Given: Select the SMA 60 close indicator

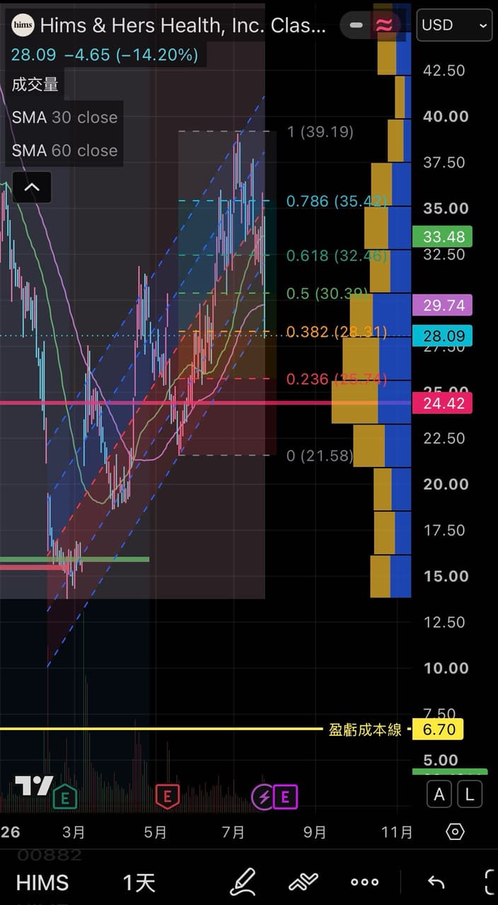Looking at the screenshot, I should coord(64,151).
